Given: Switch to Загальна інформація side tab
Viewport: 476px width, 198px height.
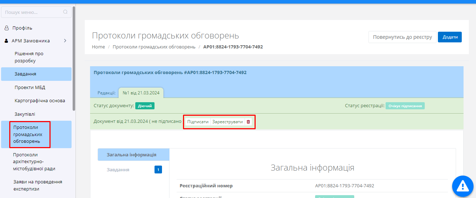Looking at the screenshot, I should coord(131,155).
